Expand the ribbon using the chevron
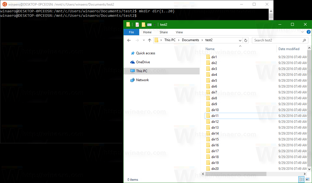This screenshot has width=312, height=183. [x=302, y=32]
